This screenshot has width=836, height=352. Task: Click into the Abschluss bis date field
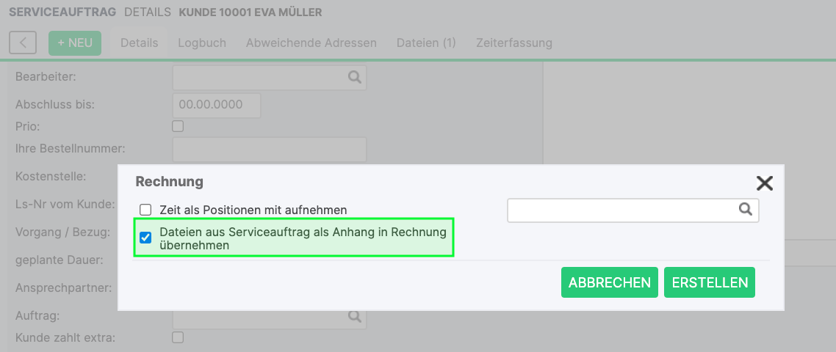(x=217, y=105)
